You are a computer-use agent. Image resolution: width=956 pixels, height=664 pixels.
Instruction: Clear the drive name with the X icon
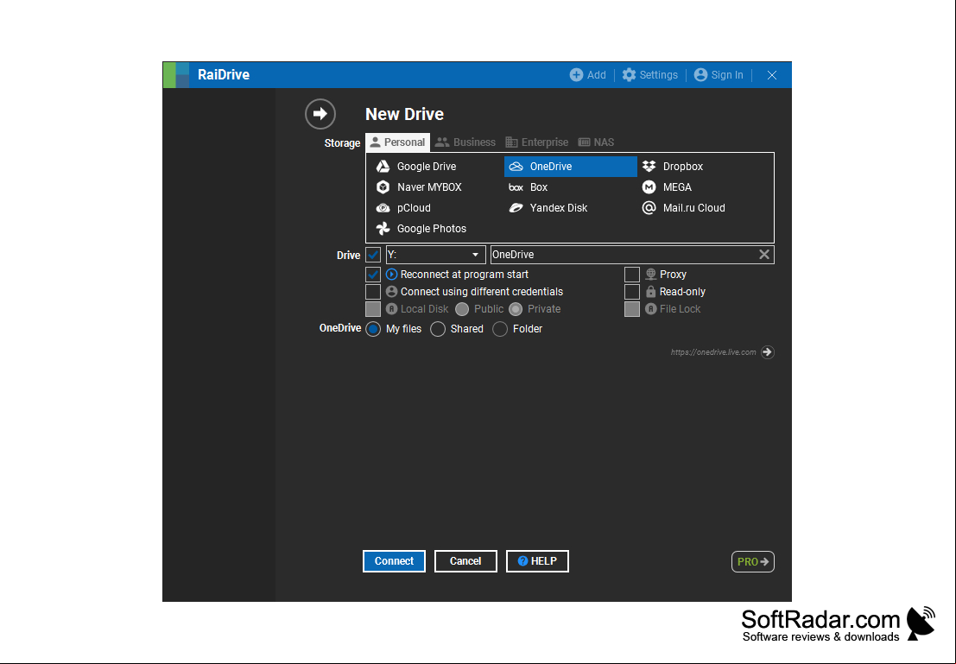(764, 254)
